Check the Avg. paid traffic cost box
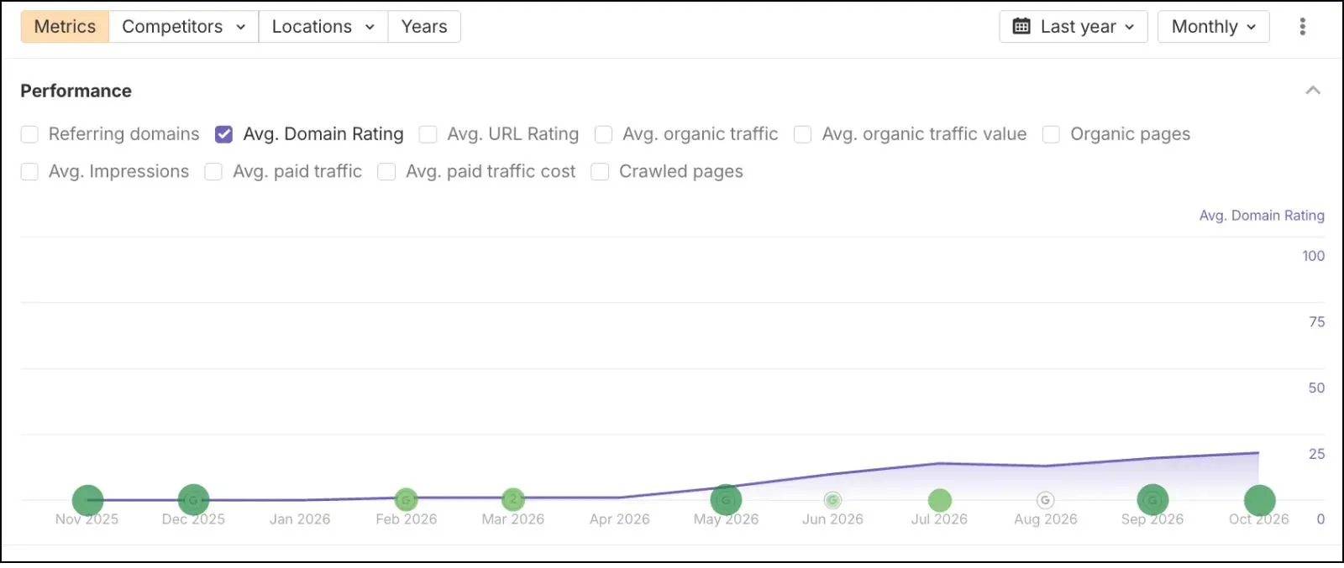The height and width of the screenshot is (568, 1344). pyautogui.click(x=386, y=172)
